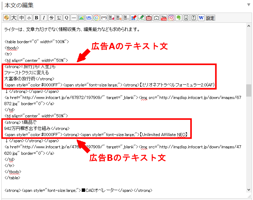Screen dimensions: 253x200
Task: Click the ファーストクラスに変える line
Action: pyautogui.click(x=27, y=73)
